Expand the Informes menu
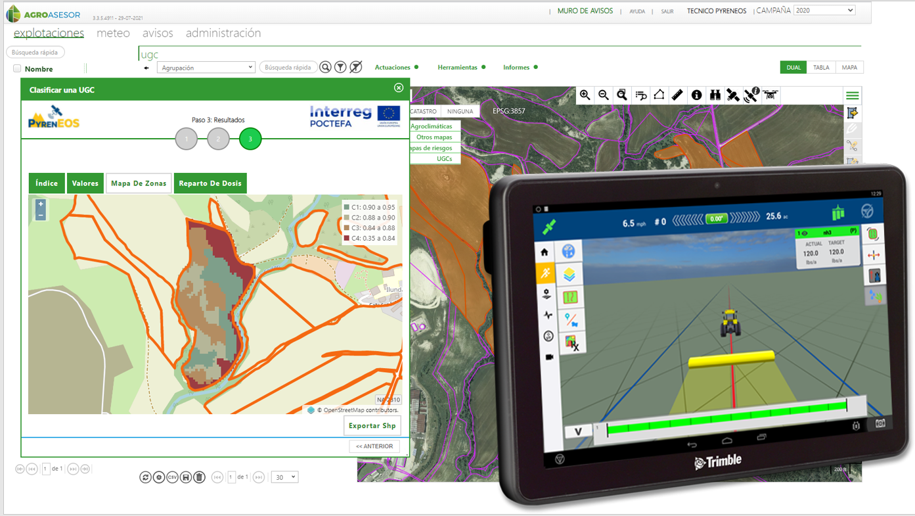Viewport: 915px width, 516px height. tap(520, 67)
